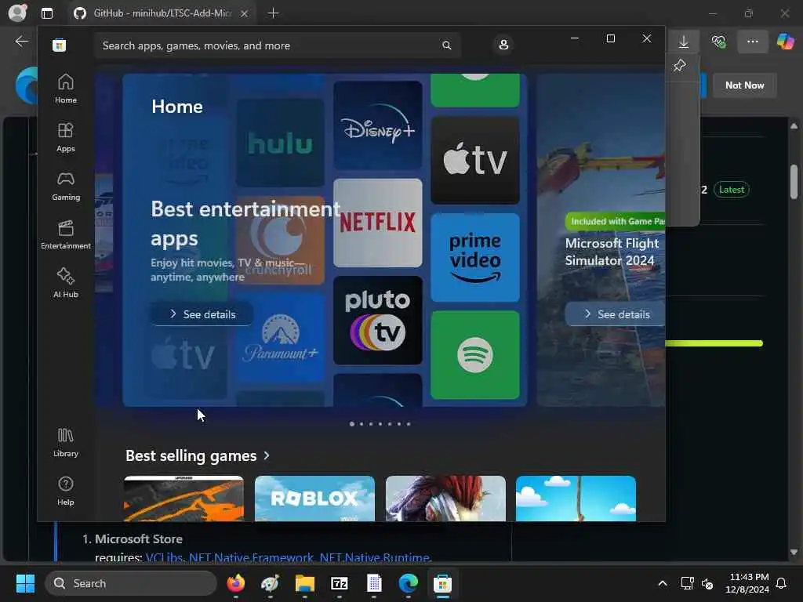Viewport: 803px width, 602px height.
Task: Select the Paramount+ tile
Action: click(280, 338)
